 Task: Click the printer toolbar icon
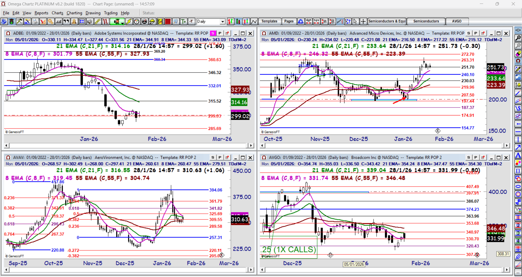35,21
